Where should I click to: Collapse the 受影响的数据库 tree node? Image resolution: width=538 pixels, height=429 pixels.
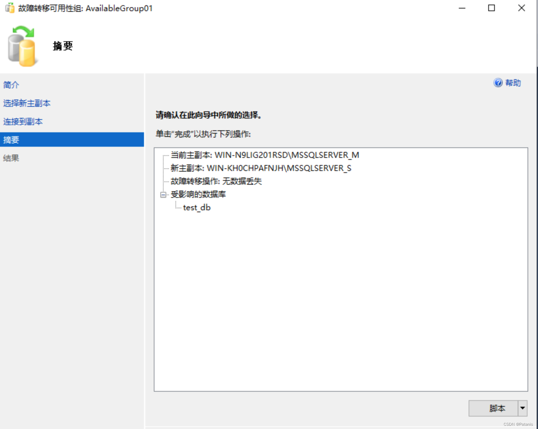click(x=163, y=195)
